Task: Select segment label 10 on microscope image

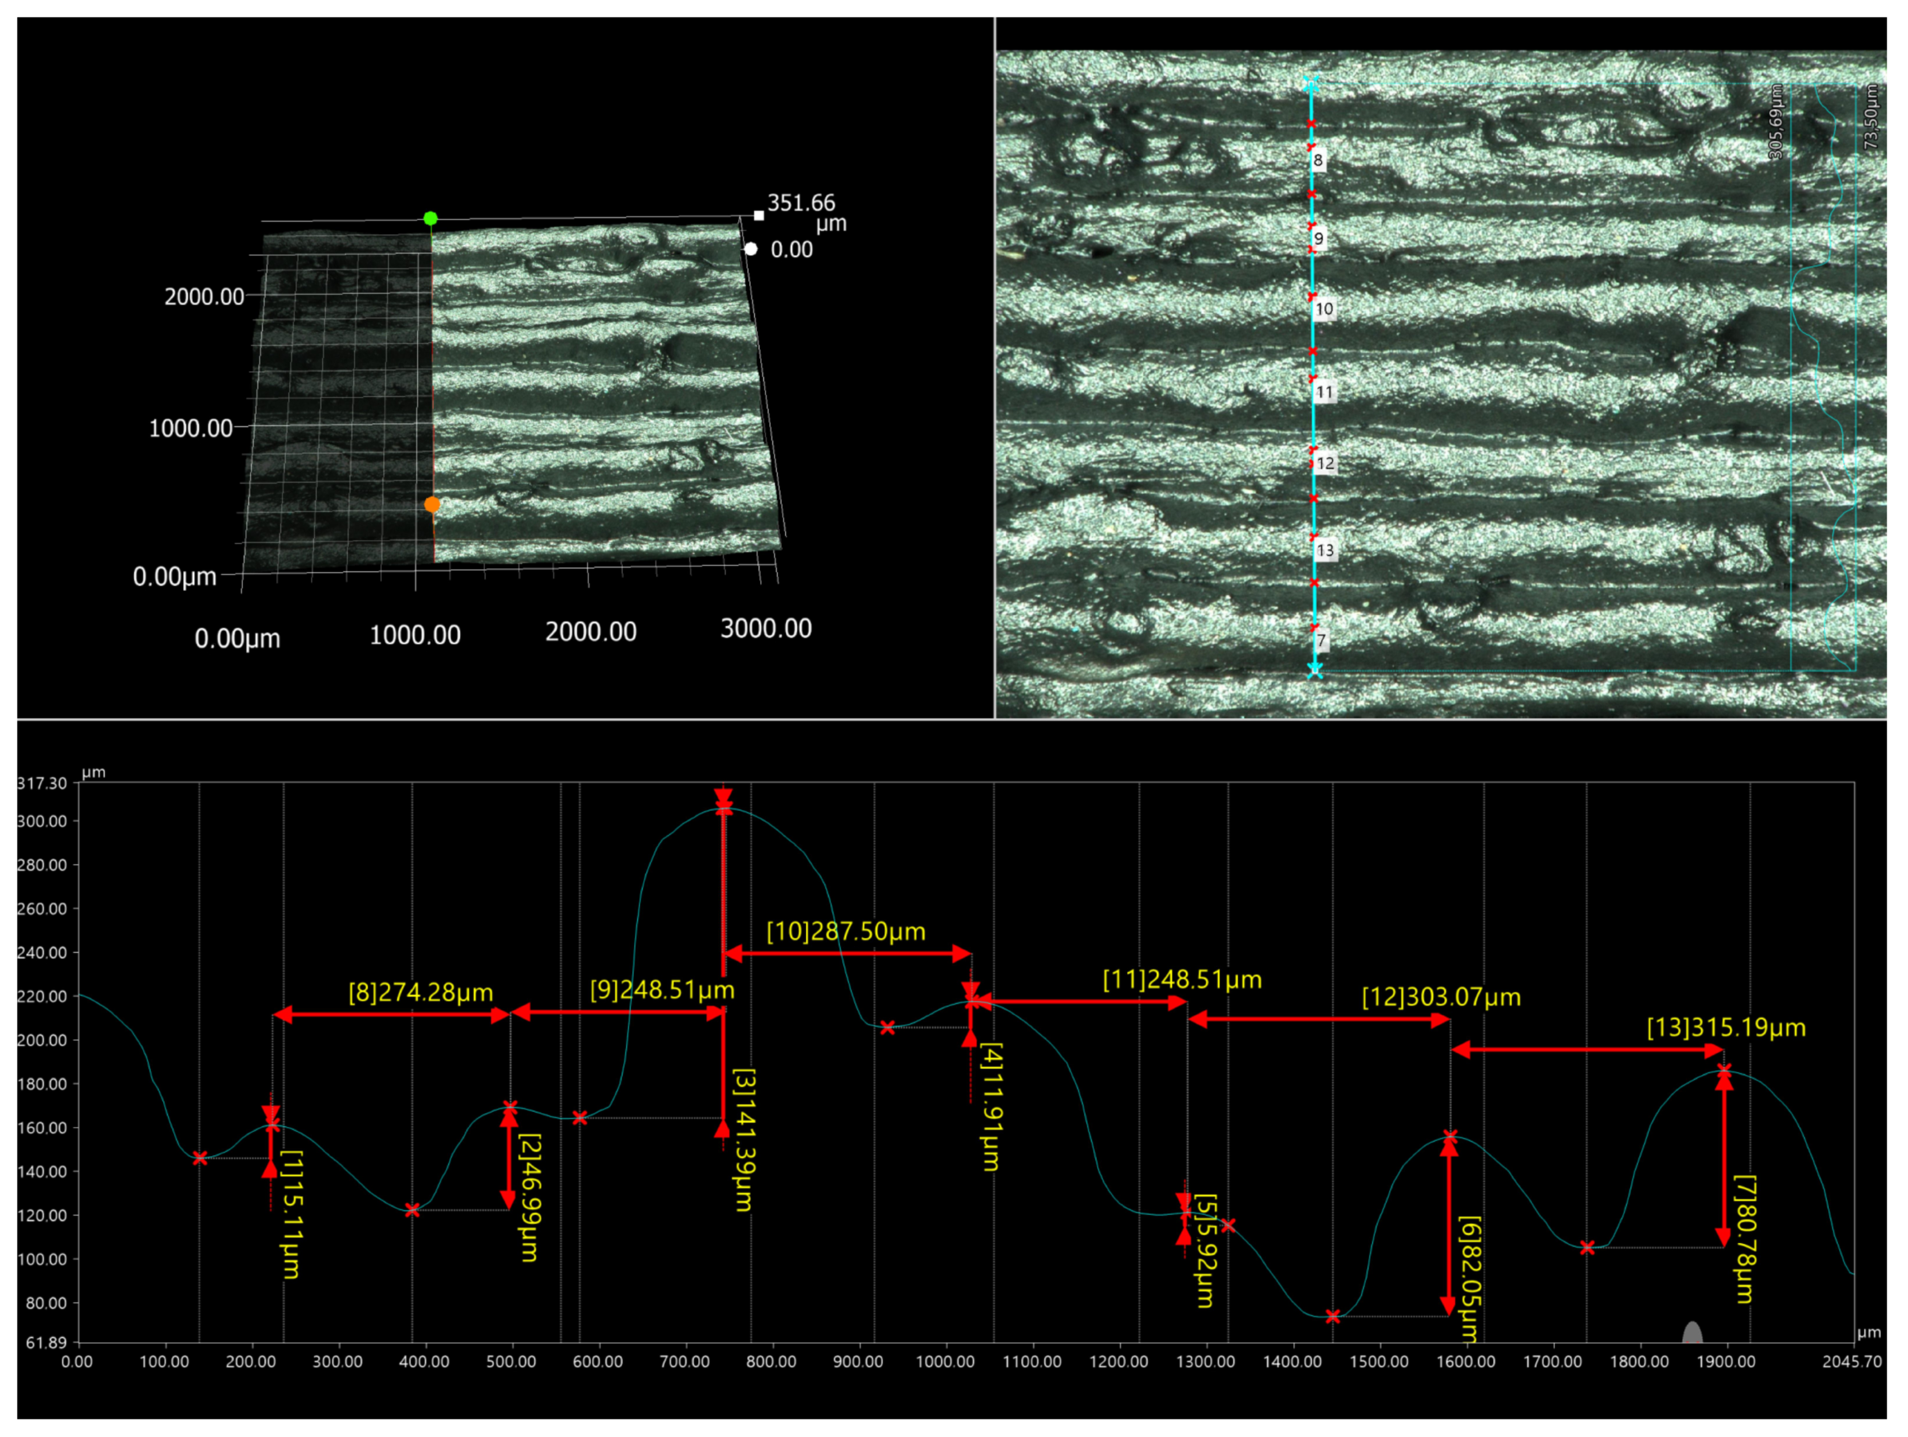Action: point(1324,309)
